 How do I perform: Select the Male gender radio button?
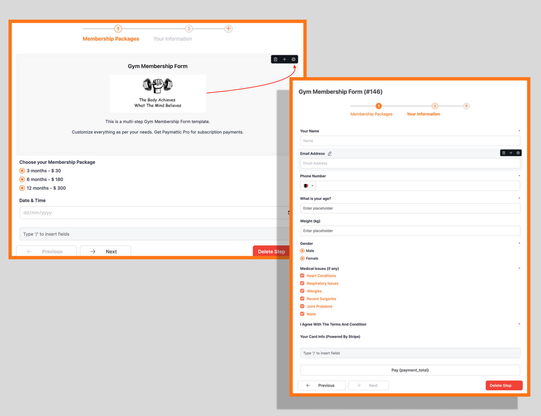pos(303,251)
